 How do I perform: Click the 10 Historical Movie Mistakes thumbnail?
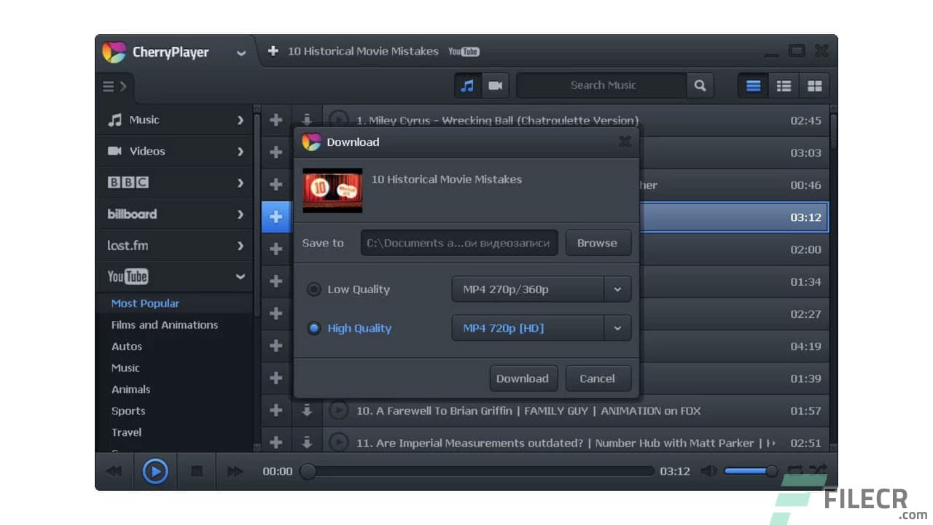332,190
